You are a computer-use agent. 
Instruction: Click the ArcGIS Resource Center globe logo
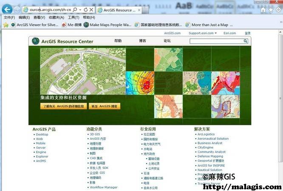[36, 41]
